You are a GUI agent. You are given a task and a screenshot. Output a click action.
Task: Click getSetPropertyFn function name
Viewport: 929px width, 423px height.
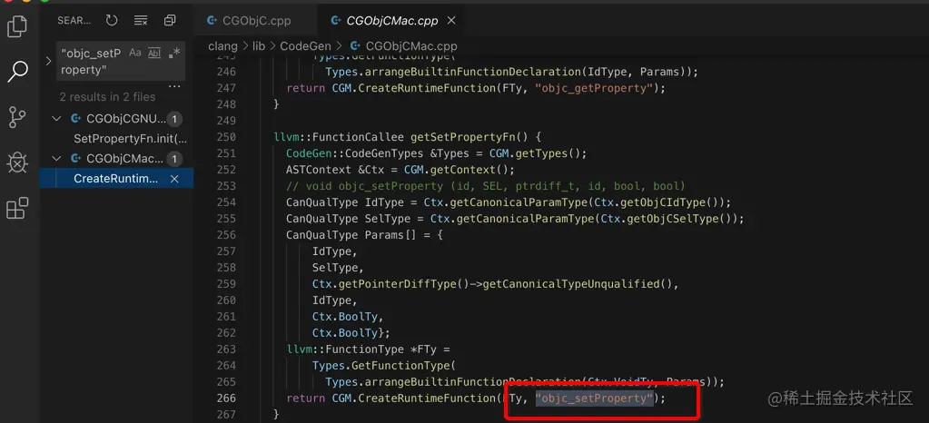coord(463,137)
